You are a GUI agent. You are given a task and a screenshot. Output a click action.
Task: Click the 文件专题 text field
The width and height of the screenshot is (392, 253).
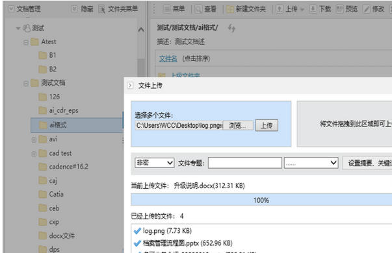click(x=244, y=163)
